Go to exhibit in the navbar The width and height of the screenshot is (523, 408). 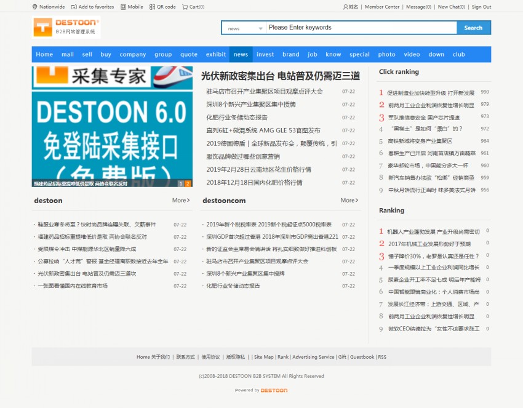(x=216, y=54)
